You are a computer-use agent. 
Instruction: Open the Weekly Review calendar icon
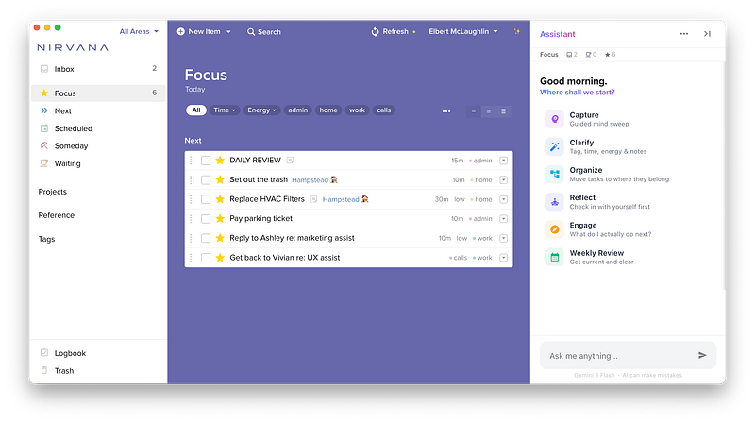[554, 257]
